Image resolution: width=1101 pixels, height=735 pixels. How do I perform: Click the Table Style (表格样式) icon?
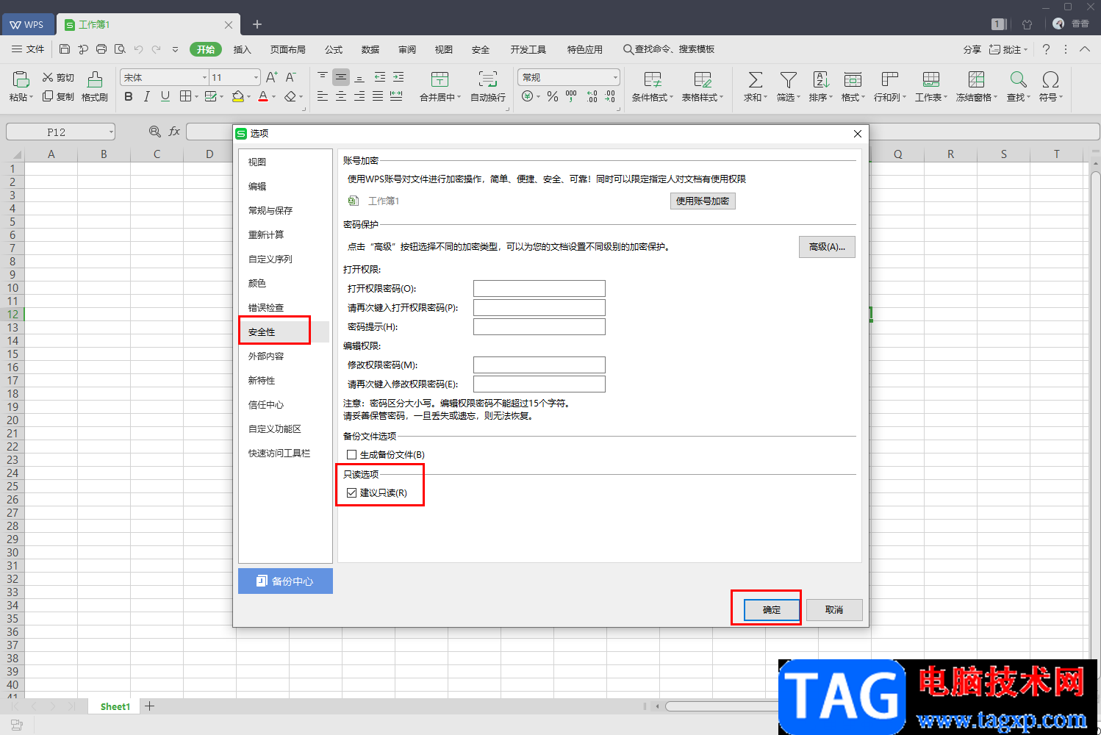tap(703, 79)
